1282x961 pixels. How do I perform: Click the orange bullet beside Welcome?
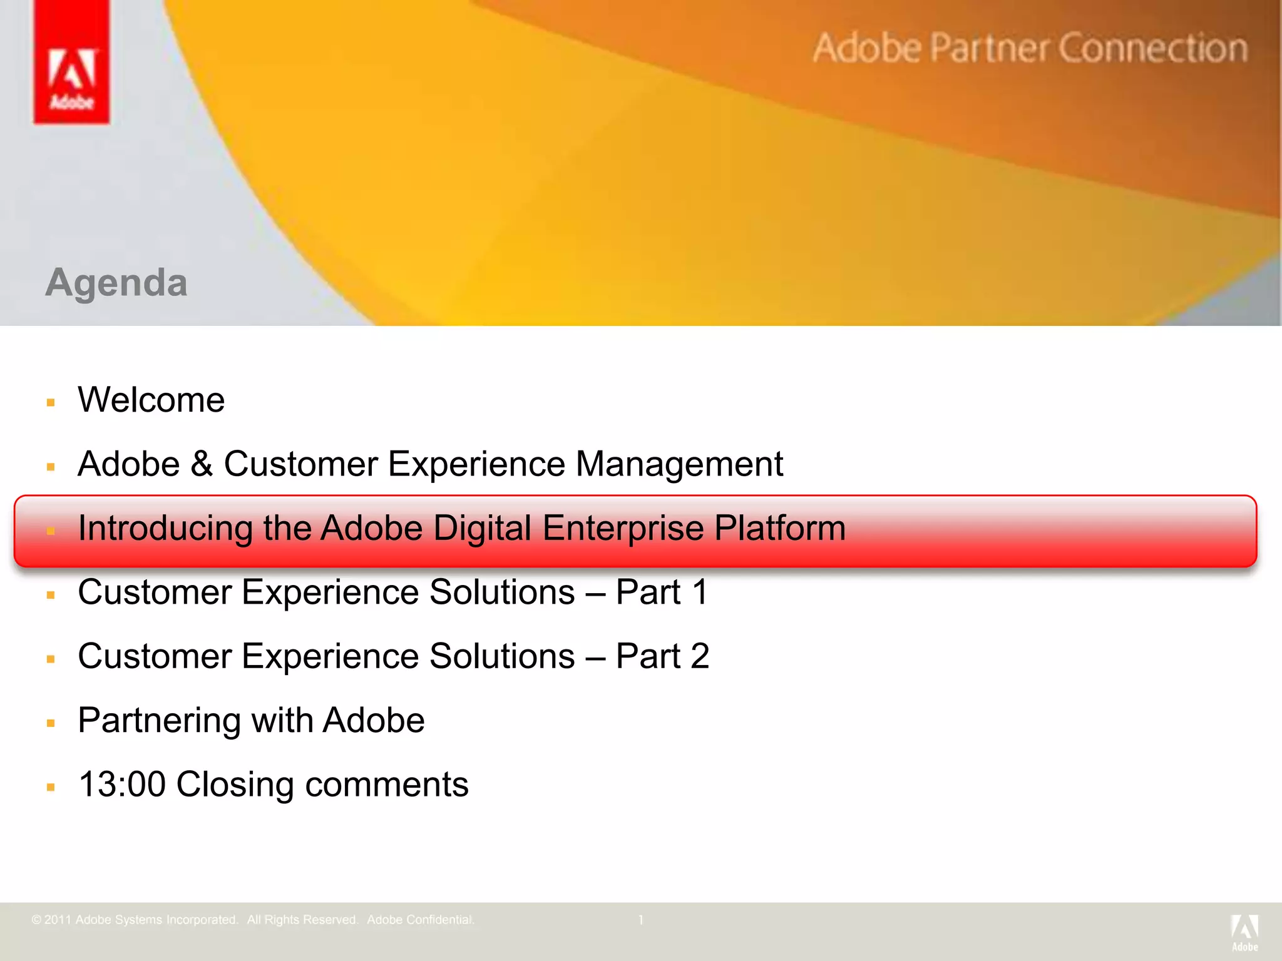[51, 402]
